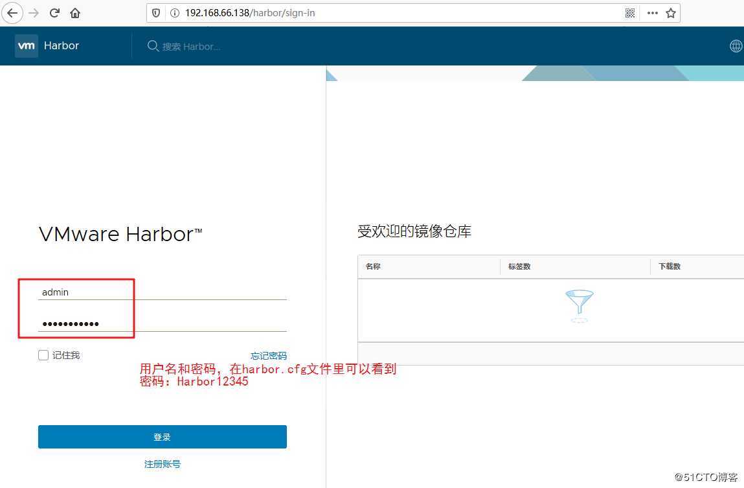
Task: Go to the browser home page icon
Action: tap(75, 13)
